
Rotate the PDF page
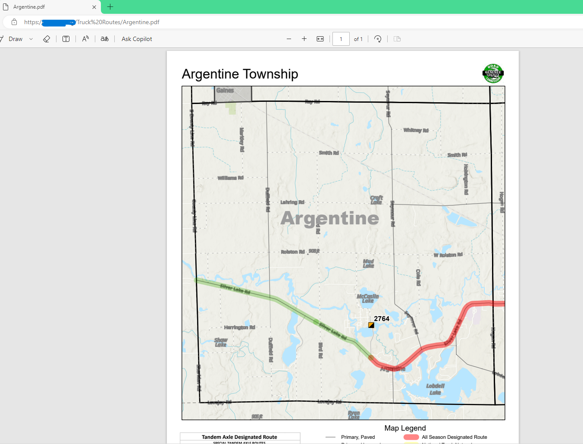click(378, 39)
